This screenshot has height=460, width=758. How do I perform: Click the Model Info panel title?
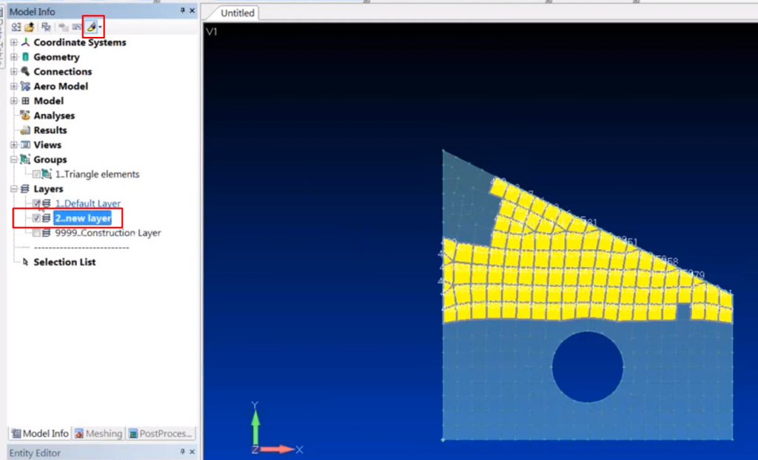click(x=33, y=11)
